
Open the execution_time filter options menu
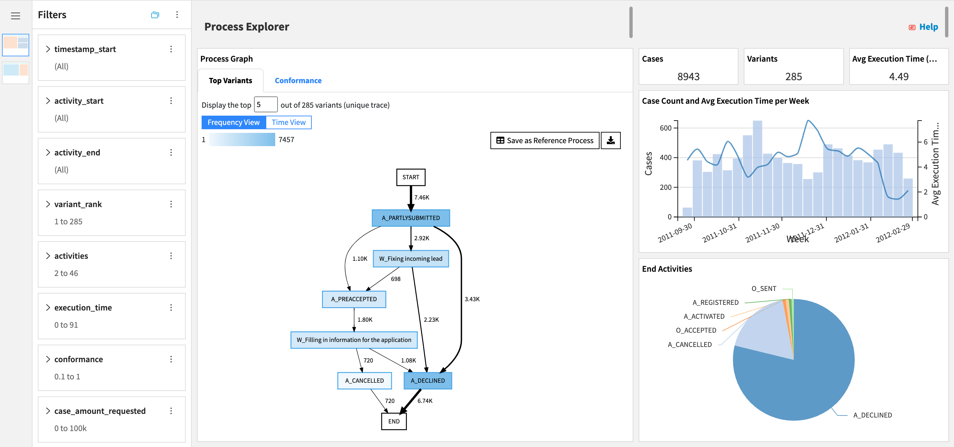[171, 307]
